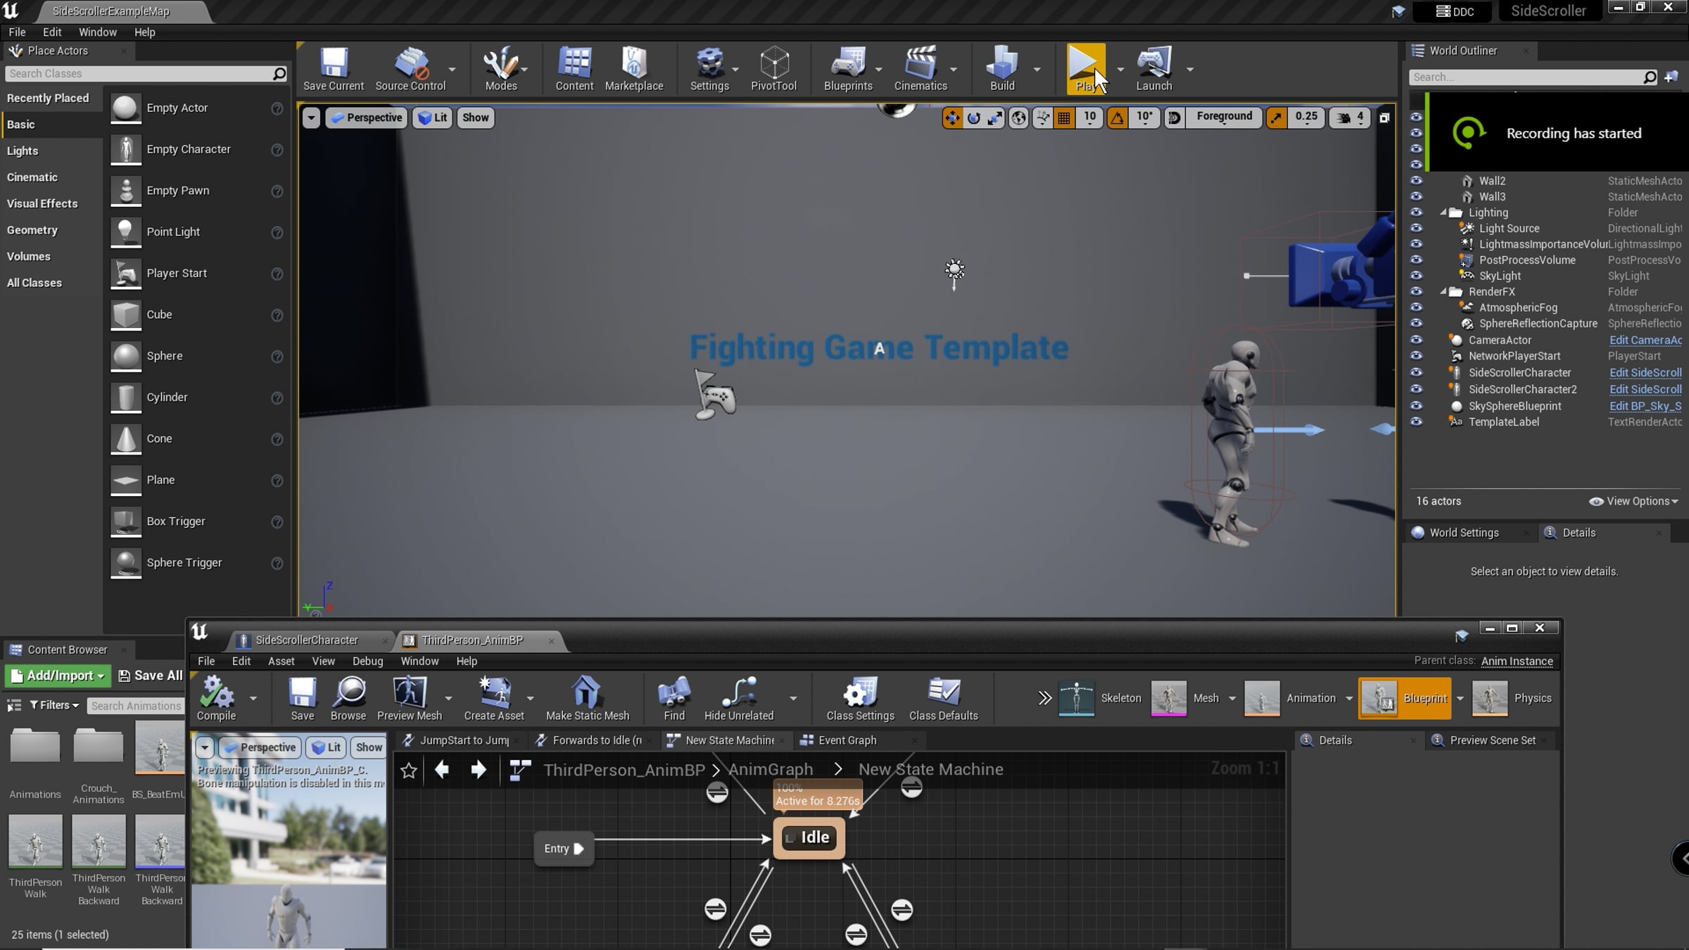Open the Settings toolbar icon

point(709,69)
